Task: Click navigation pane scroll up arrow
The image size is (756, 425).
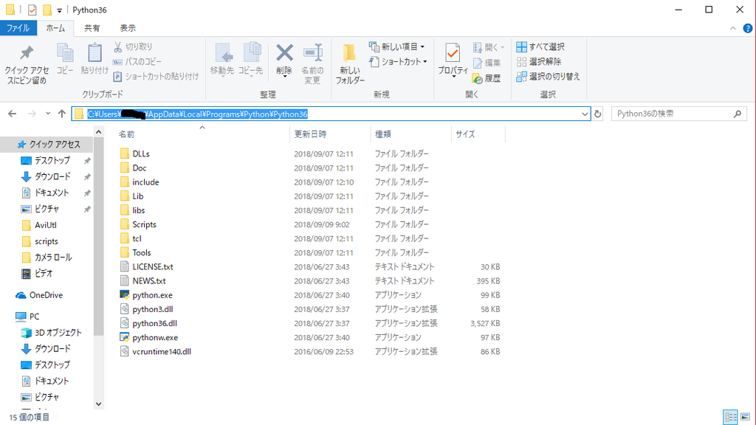Action: 99,132
